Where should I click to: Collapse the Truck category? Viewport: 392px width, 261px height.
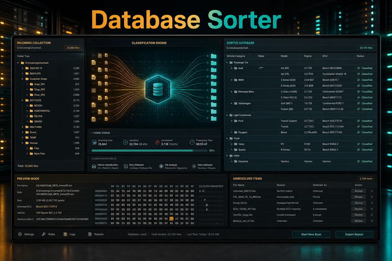(x=227, y=138)
